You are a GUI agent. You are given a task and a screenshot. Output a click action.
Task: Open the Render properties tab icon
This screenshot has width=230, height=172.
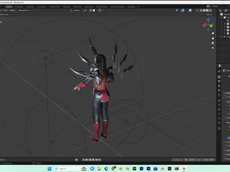(x=219, y=77)
